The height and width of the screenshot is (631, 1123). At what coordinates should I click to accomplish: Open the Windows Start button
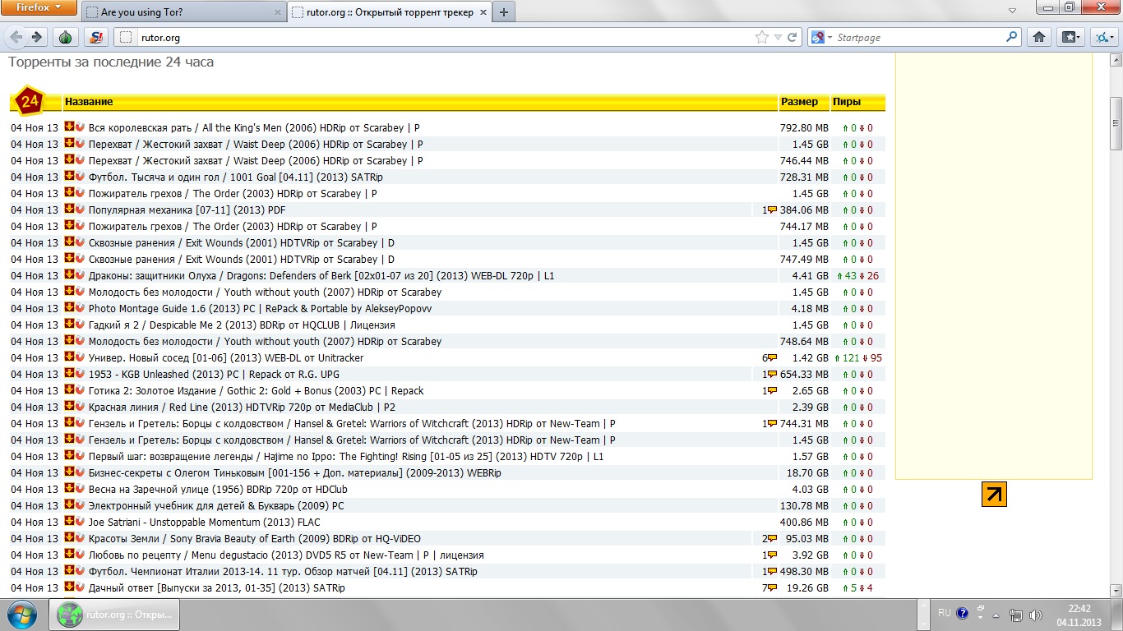click(21, 615)
